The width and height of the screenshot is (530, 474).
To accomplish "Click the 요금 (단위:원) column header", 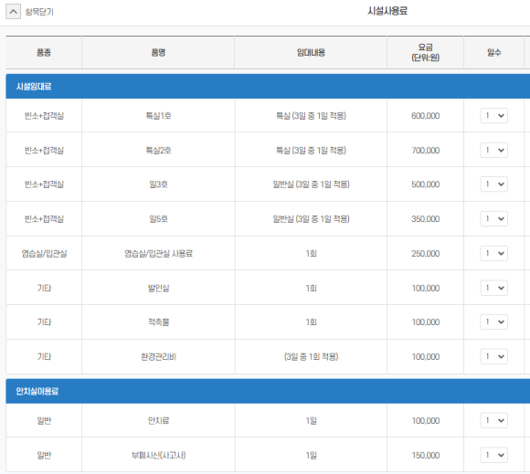I will click(425, 52).
